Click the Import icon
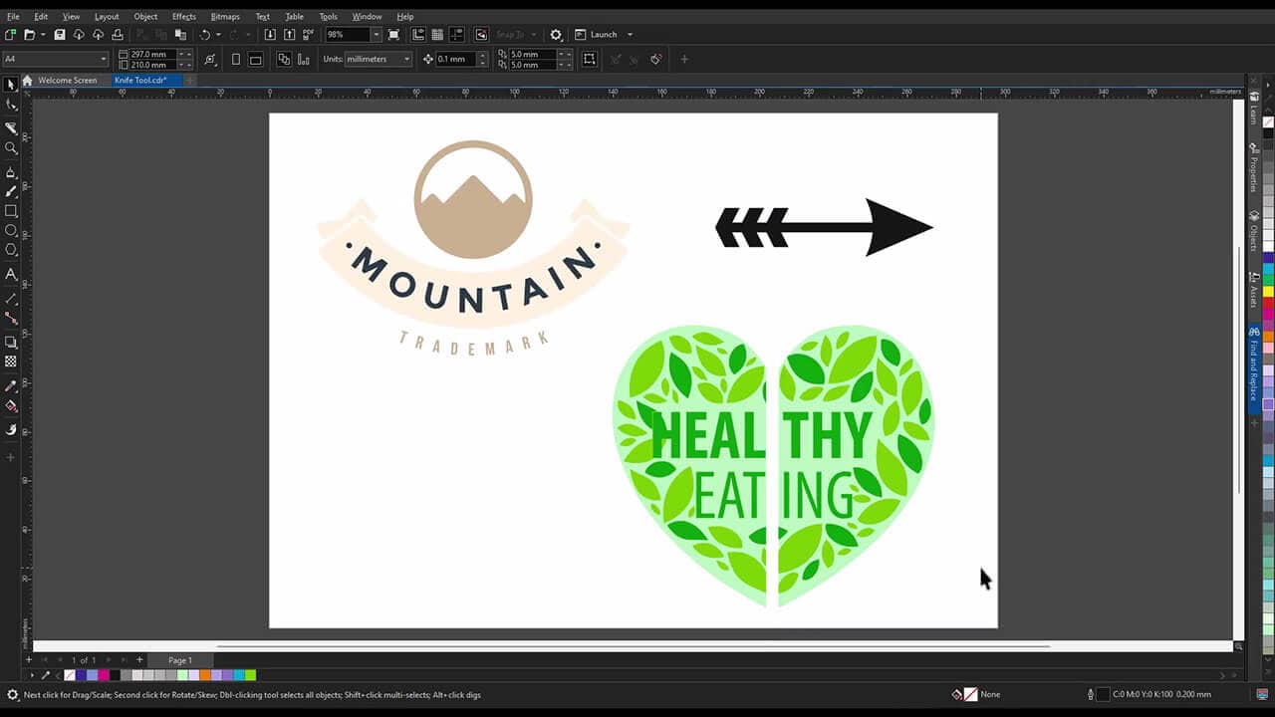 (x=270, y=34)
